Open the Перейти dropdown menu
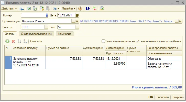Viewport: 186px width, 102px height. (69, 8)
